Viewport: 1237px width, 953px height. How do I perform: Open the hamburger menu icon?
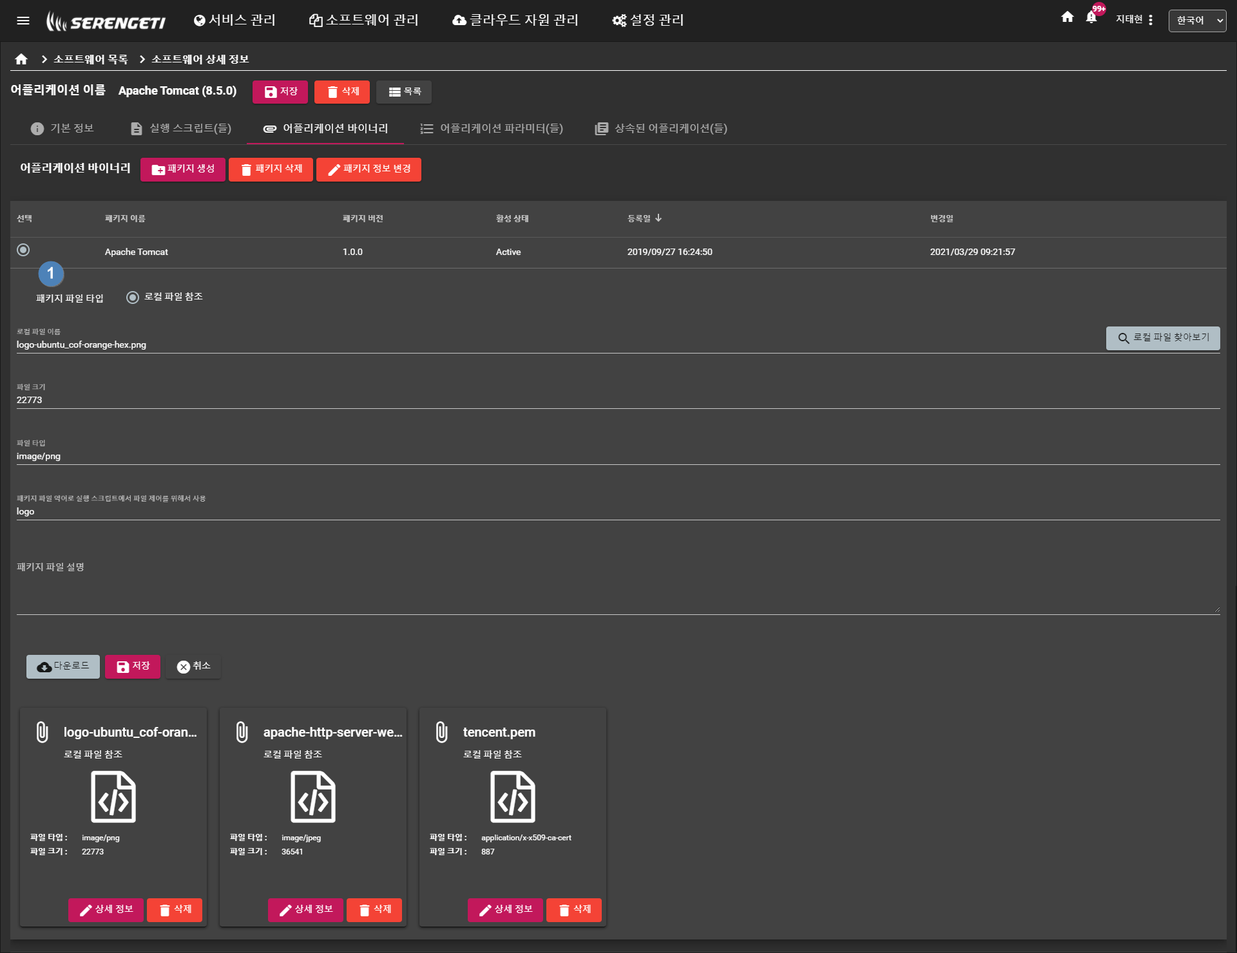pos(23,21)
